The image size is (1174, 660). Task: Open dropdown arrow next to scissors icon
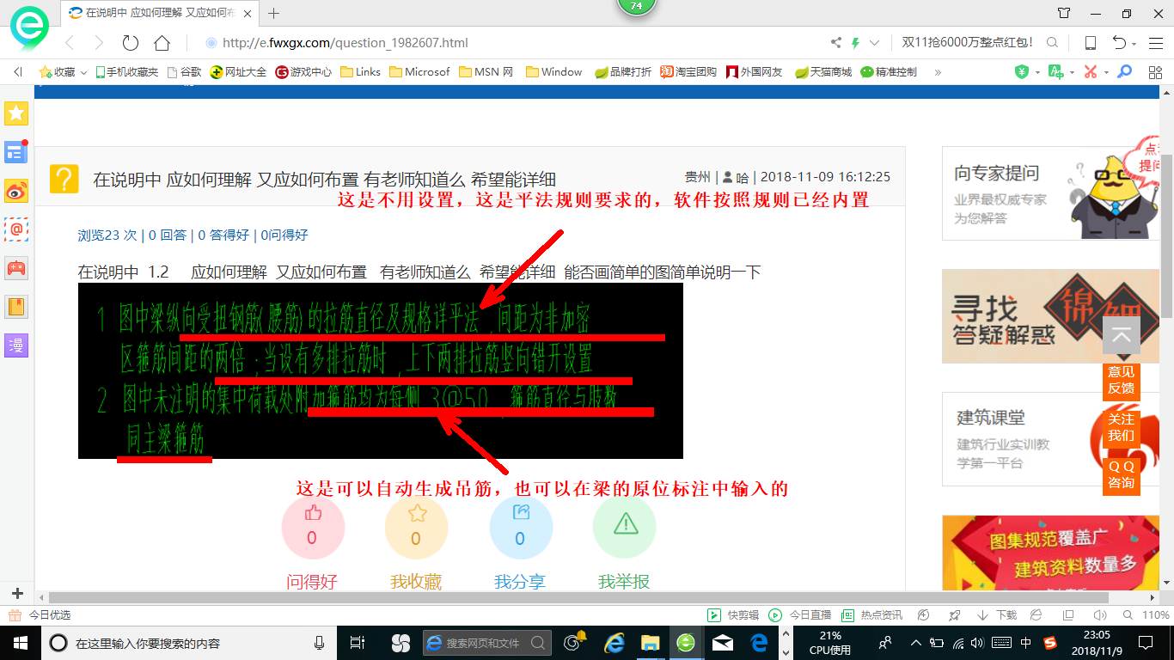tap(1106, 73)
